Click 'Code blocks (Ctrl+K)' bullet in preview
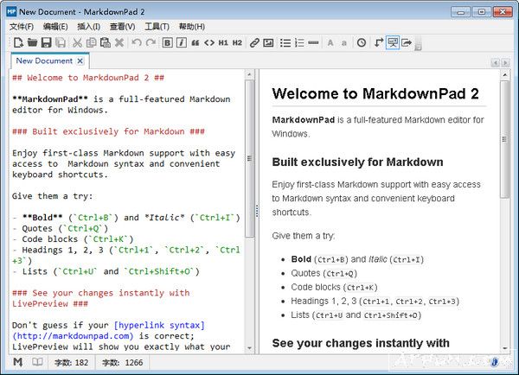 click(334, 288)
